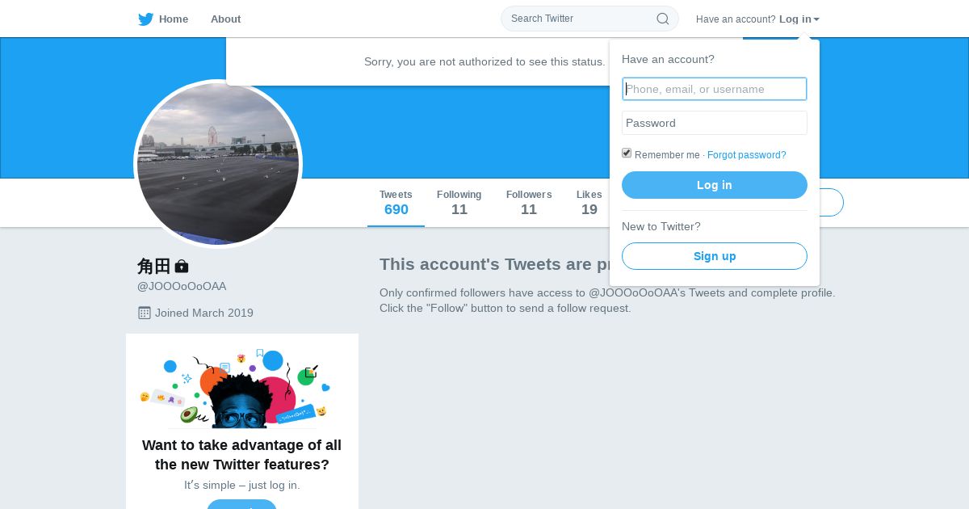
Task: Click the calendar icon beside Joined March 2019
Action: pos(145,313)
